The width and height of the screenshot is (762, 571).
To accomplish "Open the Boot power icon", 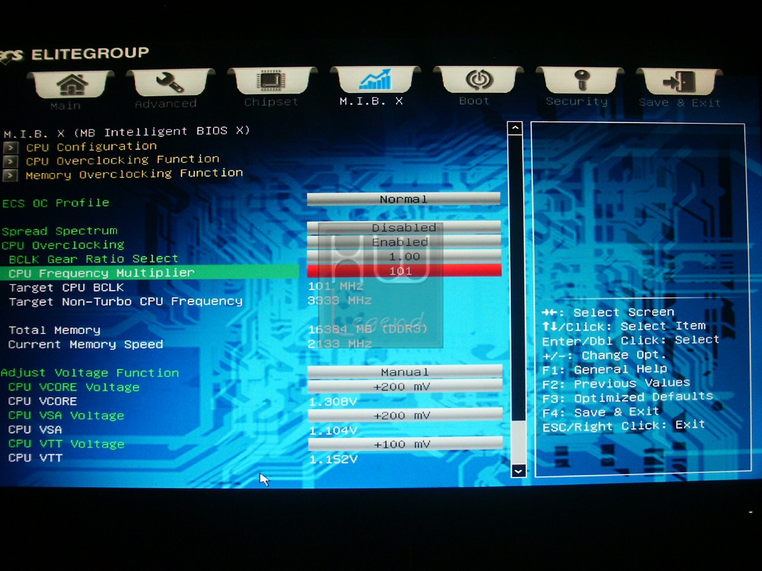I will coord(479,80).
